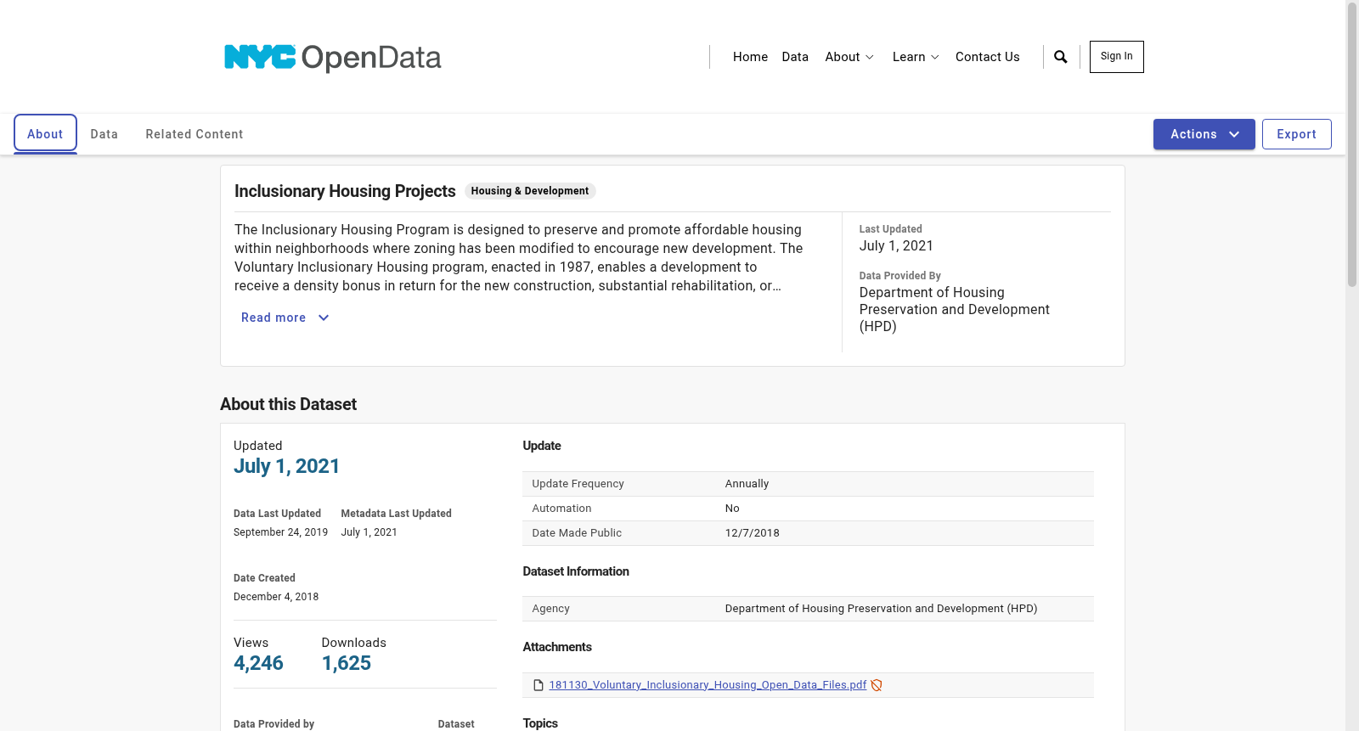Expand the Learn navigation dropdown
The height and width of the screenshot is (731, 1359).
pyautogui.click(x=916, y=57)
